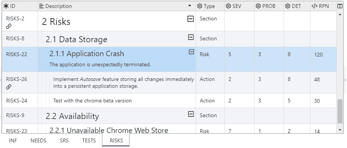The image size is (347, 148).
Task: Click the vertical scrollbar down arrow
Action: pos(340,130)
